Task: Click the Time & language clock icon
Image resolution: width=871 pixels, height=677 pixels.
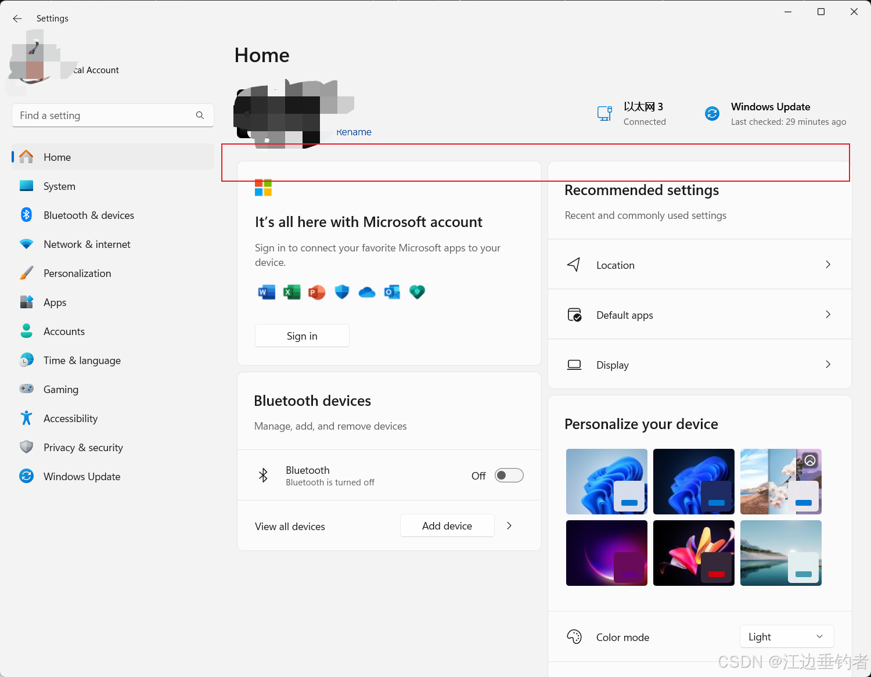Action: click(26, 360)
